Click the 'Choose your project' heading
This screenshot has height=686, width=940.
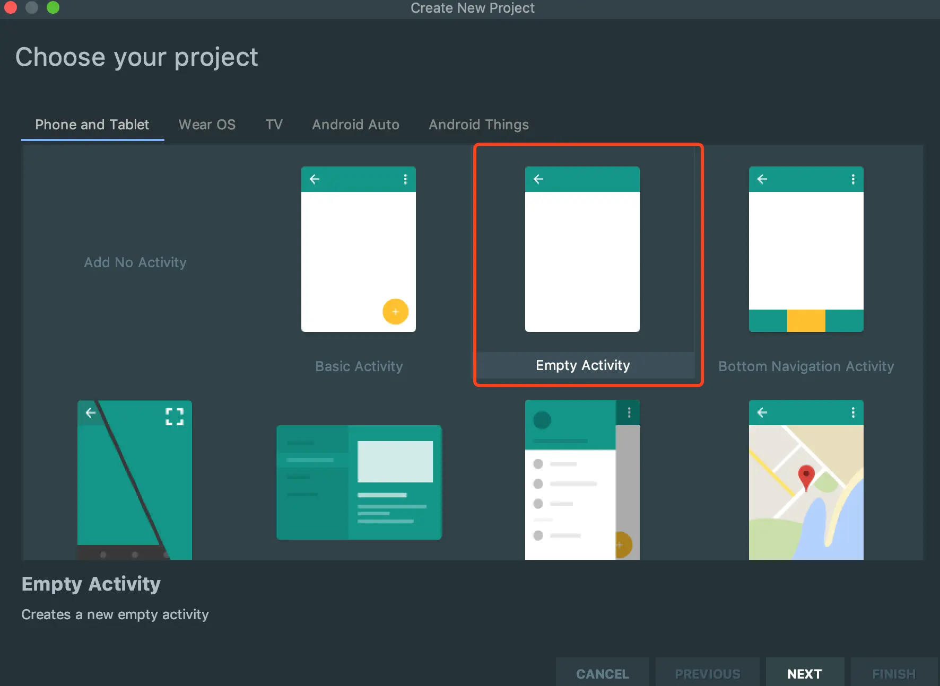coord(137,57)
